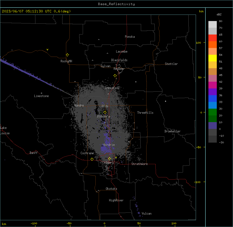Click the RockyMH label
The height and width of the screenshot is (227, 233).
(66, 61)
